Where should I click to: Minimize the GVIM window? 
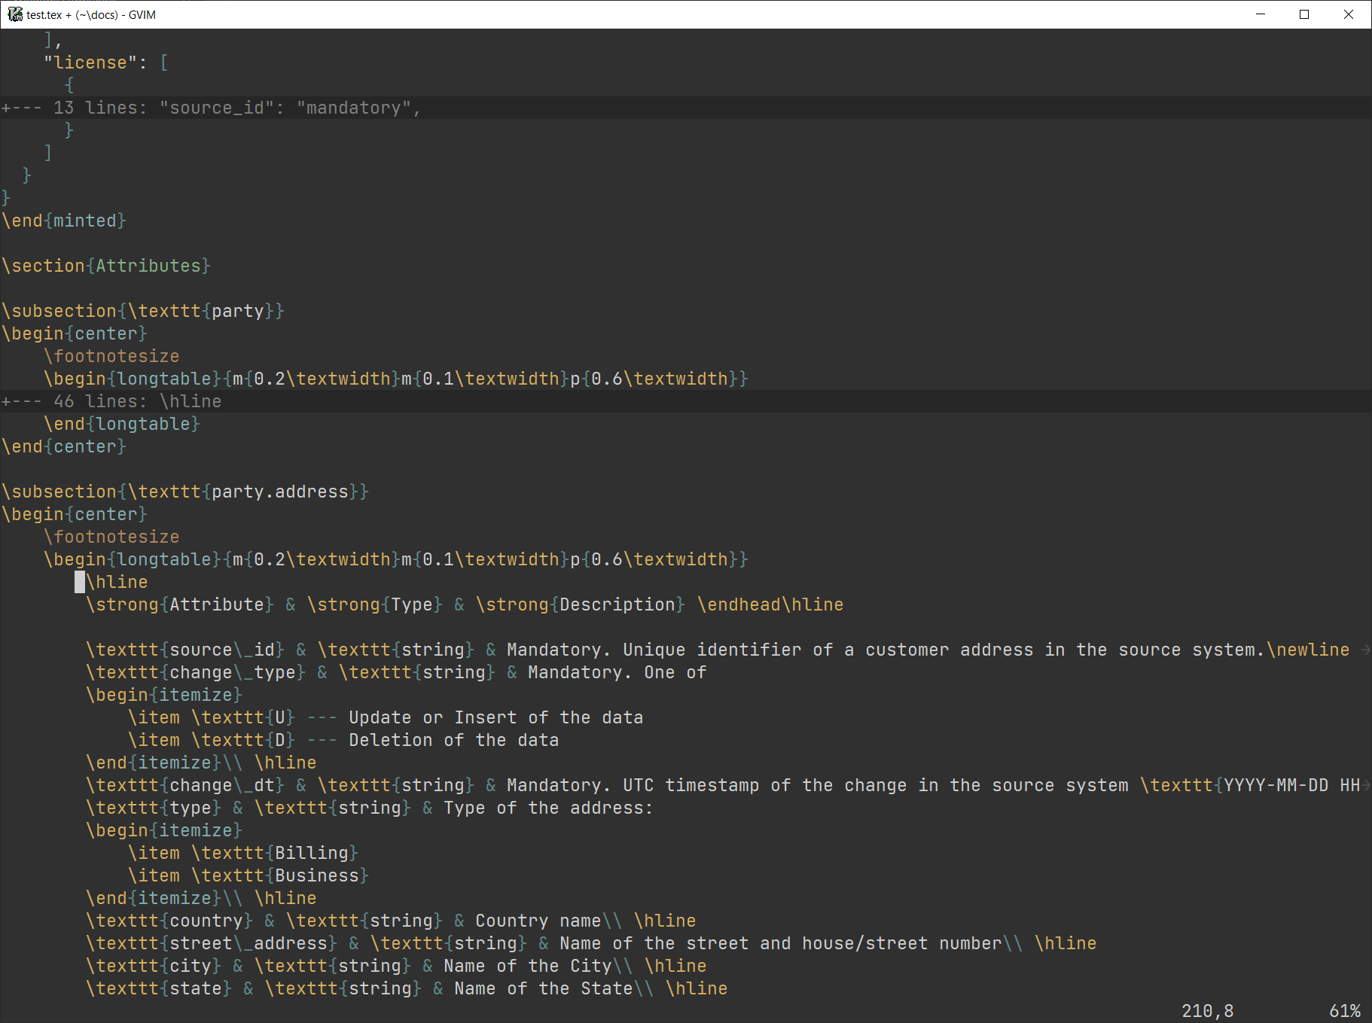(x=1261, y=14)
